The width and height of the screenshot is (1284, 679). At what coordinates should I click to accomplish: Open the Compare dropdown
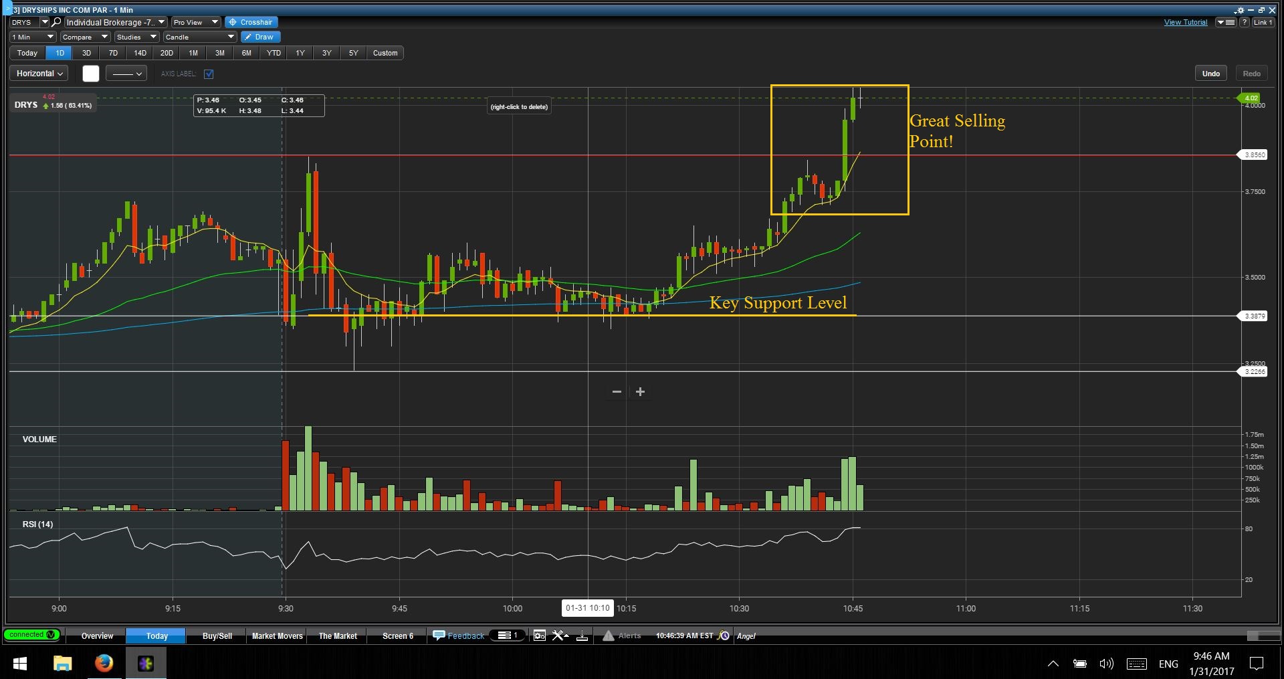[x=85, y=37]
